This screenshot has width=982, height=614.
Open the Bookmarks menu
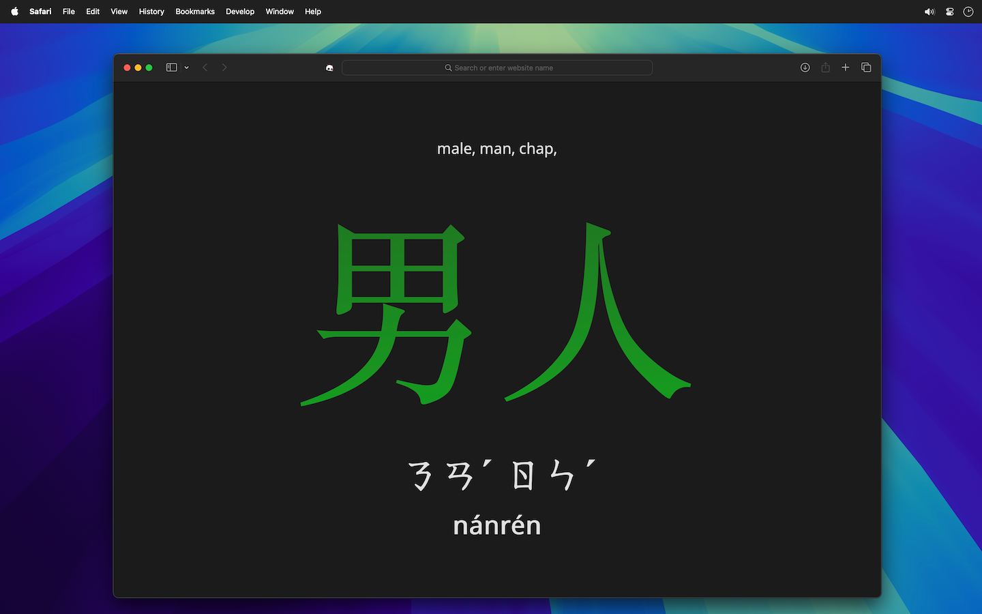click(195, 12)
